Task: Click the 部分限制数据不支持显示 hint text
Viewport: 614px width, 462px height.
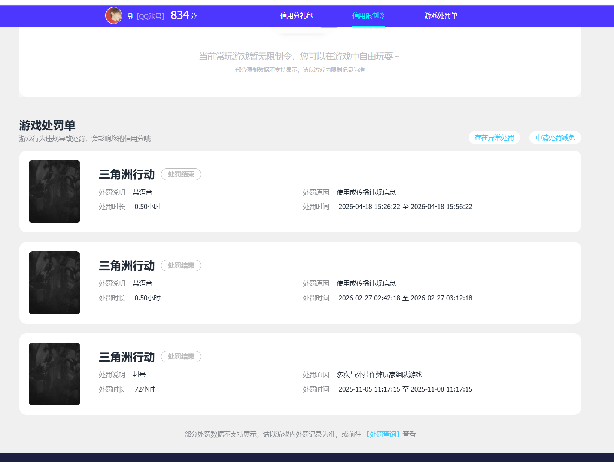Action: coord(300,70)
